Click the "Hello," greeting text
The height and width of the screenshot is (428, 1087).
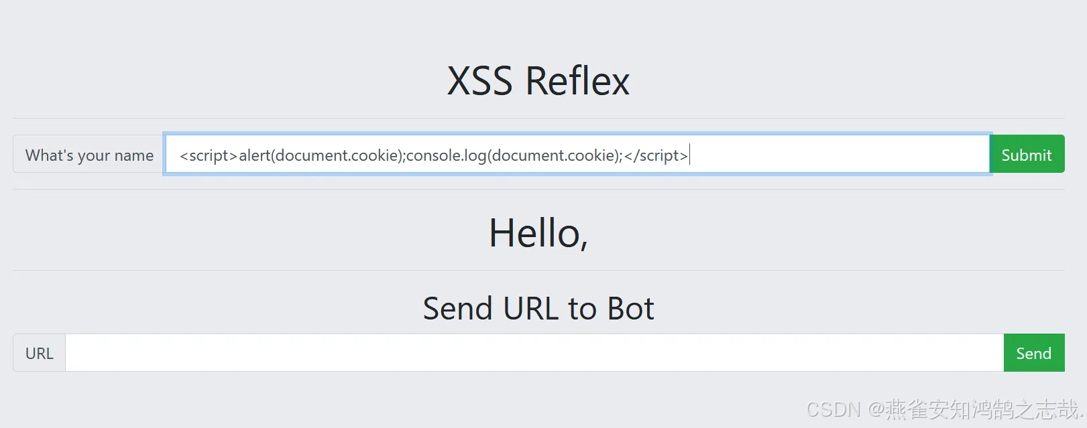[x=538, y=233]
